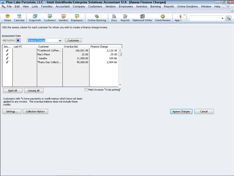
Task: Open the Docs toolbar icon
Action: tap(114, 18)
